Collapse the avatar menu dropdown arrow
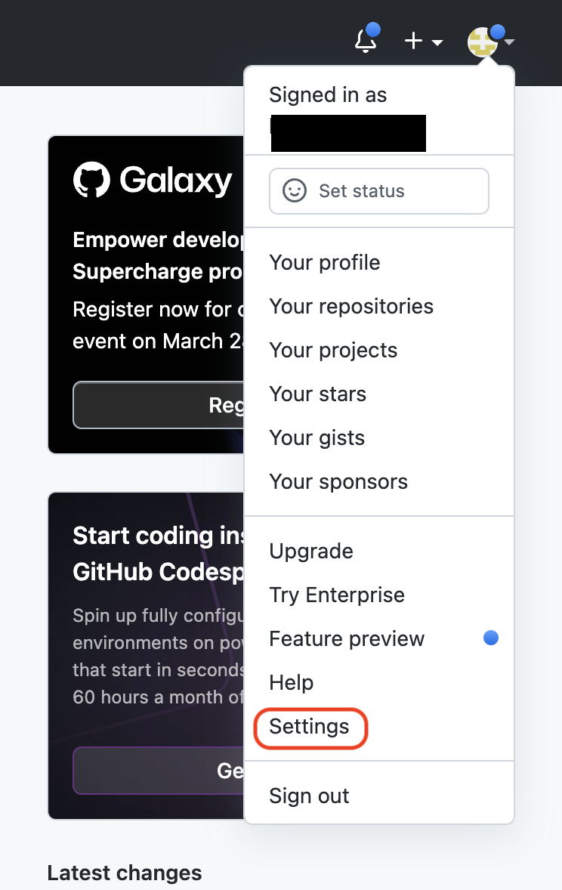Screen dimensions: 562x890 tap(510, 42)
